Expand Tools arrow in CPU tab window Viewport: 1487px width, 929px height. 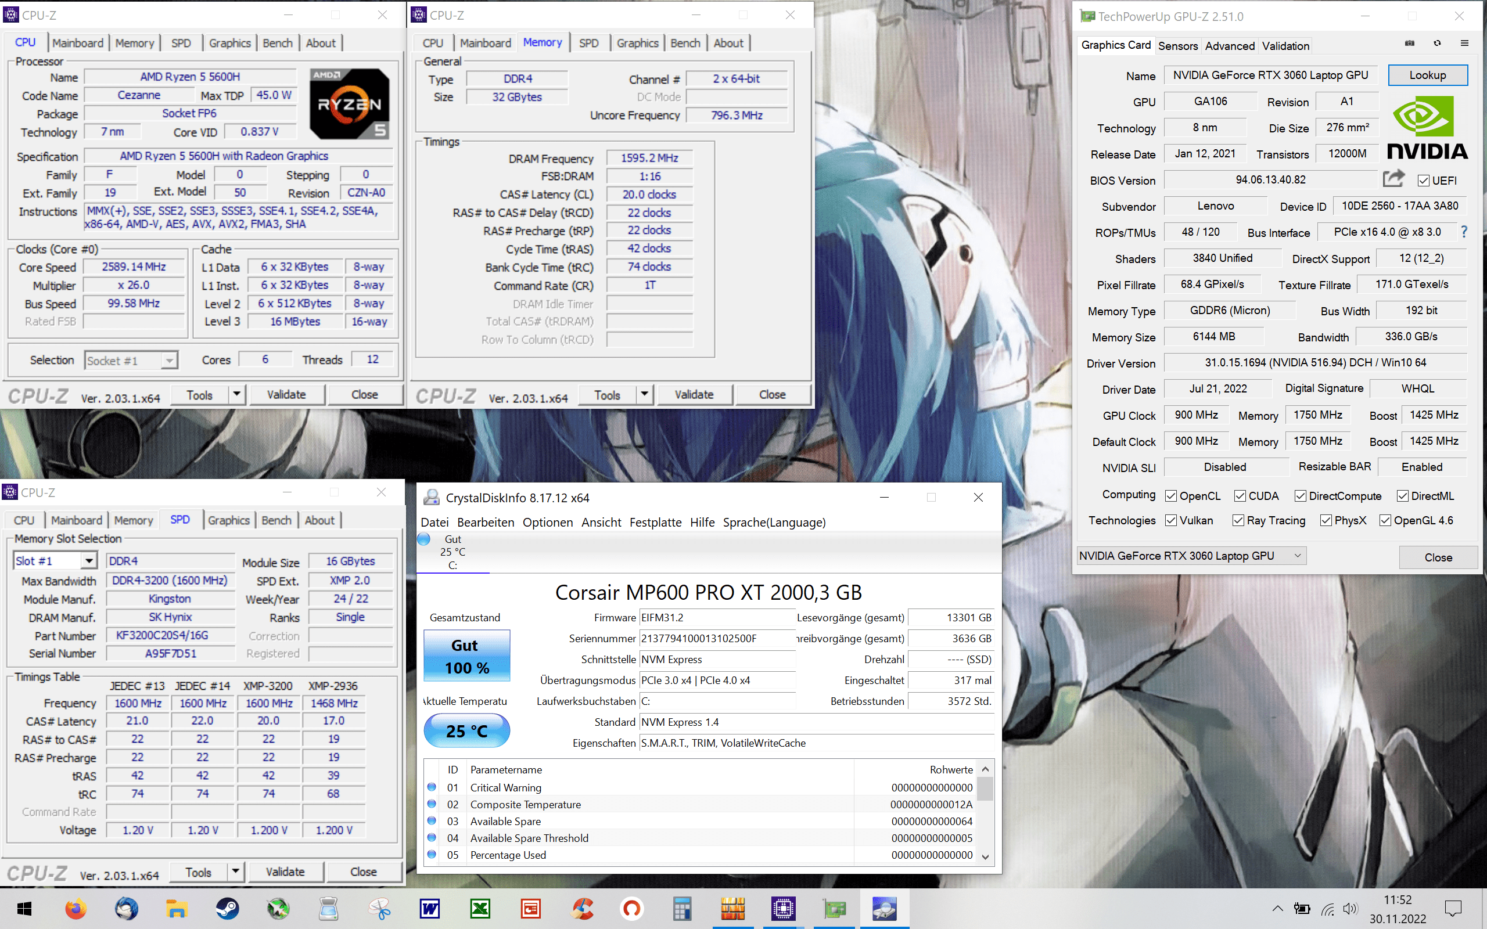coord(236,394)
